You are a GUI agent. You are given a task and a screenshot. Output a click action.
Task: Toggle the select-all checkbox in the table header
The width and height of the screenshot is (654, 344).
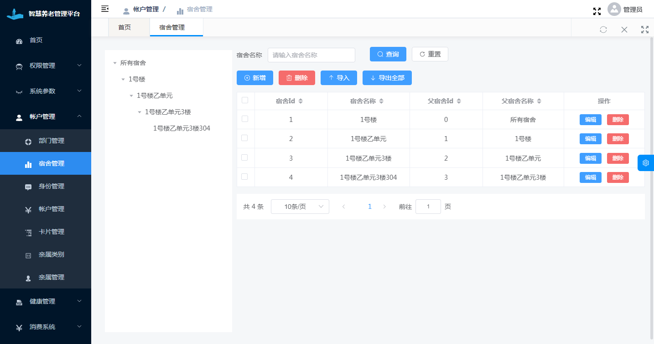tap(245, 101)
